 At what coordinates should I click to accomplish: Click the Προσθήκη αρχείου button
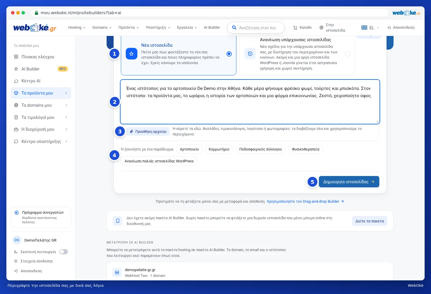pos(148,132)
